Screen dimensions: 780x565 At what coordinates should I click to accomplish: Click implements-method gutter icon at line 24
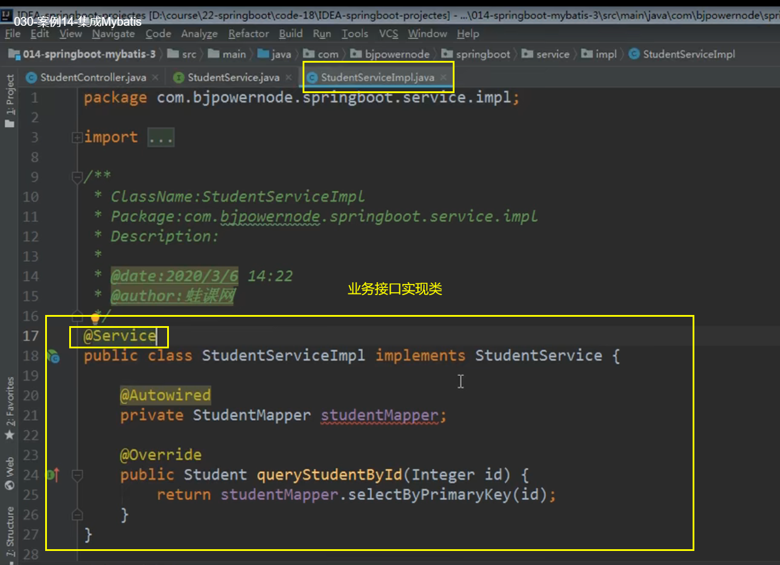click(53, 475)
